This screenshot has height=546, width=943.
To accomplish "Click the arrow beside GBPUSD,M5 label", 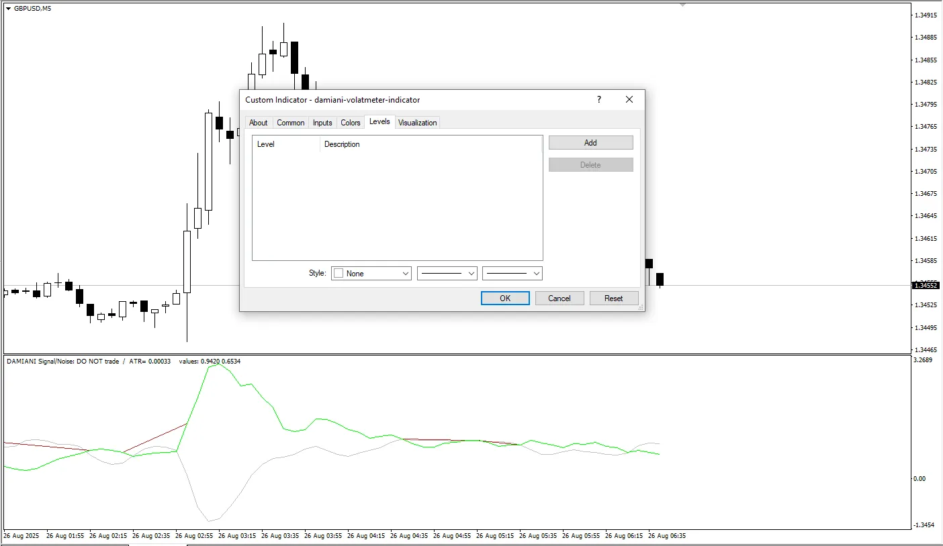I will point(8,9).
